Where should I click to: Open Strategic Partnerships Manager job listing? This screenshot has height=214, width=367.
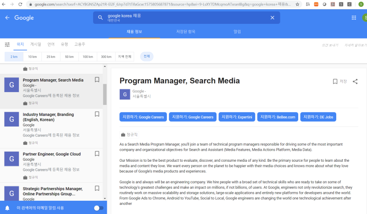point(51,192)
